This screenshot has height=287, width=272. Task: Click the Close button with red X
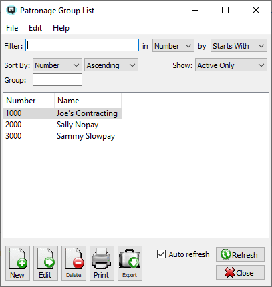coord(240,272)
